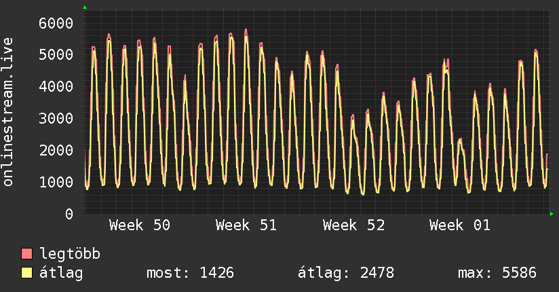Click the 'max: 5586' statistic

(x=497, y=274)
